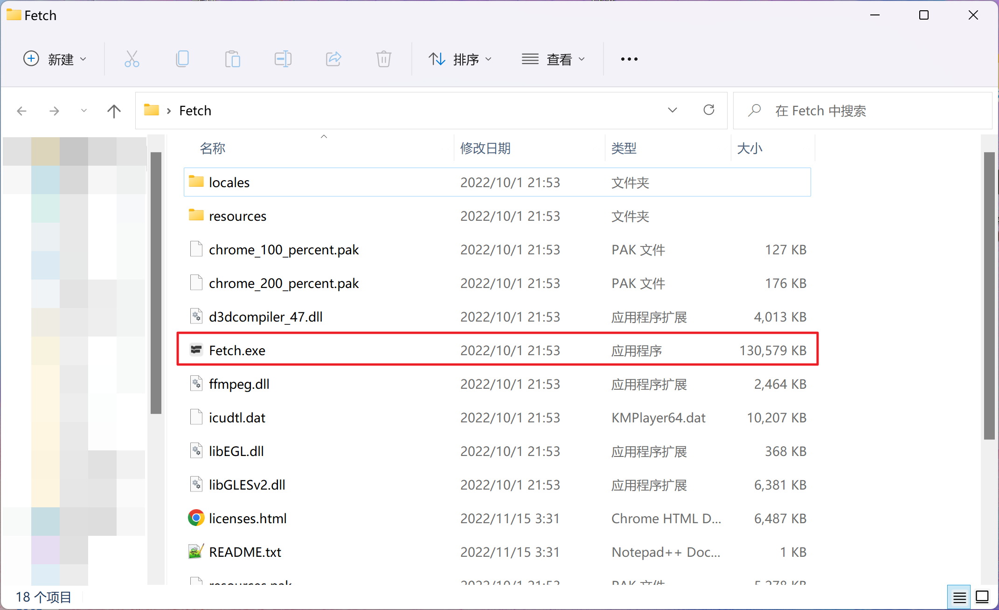Click the Chrome HTML D... type cell

(666, 519)
